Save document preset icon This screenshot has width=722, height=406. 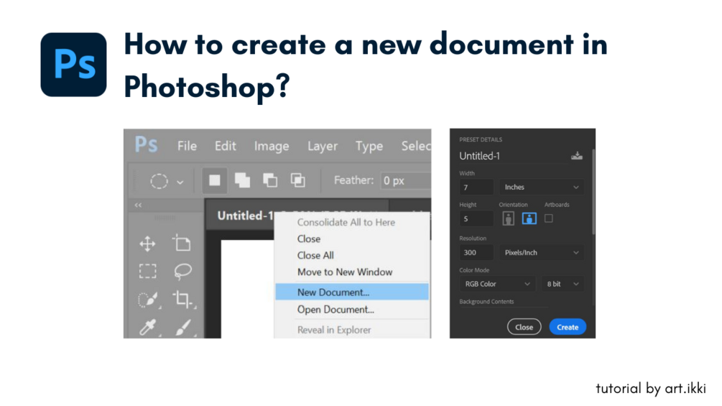pyautogui.click(x=576, y=156)
